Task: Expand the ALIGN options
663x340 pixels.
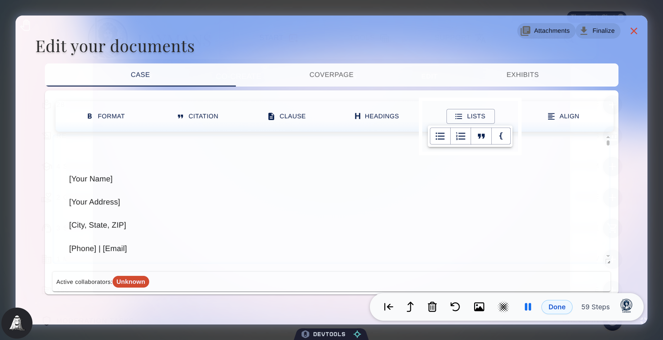Action: (x=564, y=116)
